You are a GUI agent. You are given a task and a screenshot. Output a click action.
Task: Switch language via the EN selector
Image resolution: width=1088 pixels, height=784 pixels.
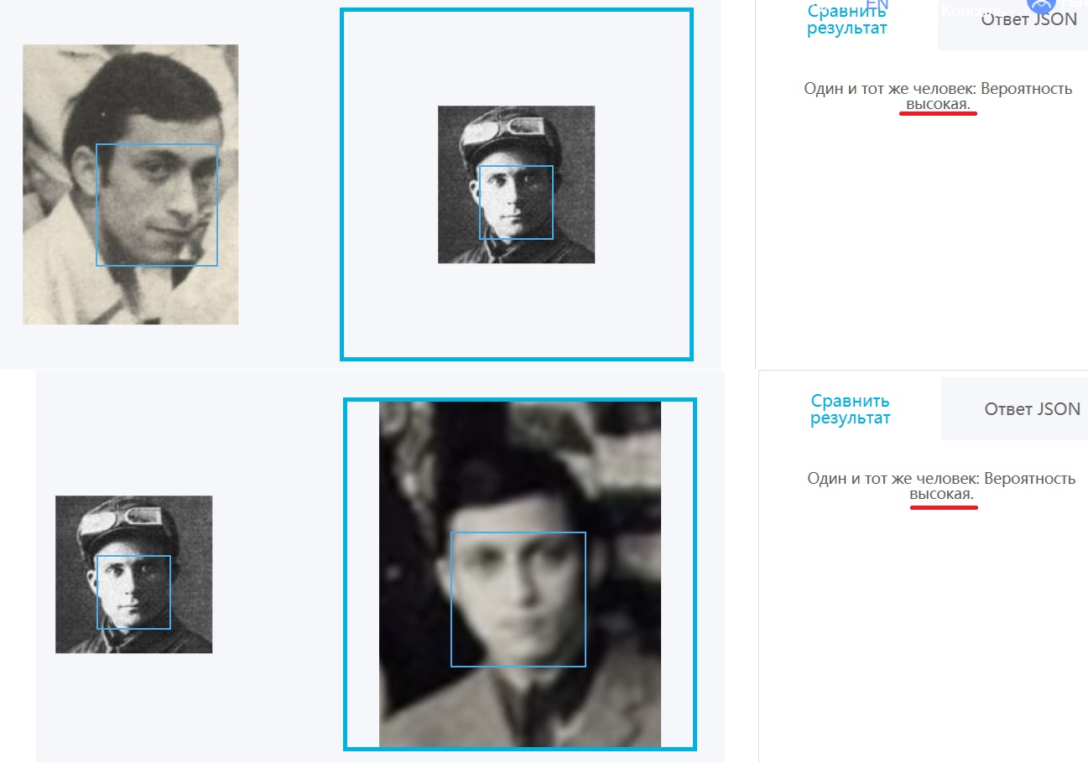[x=877, y=4]
